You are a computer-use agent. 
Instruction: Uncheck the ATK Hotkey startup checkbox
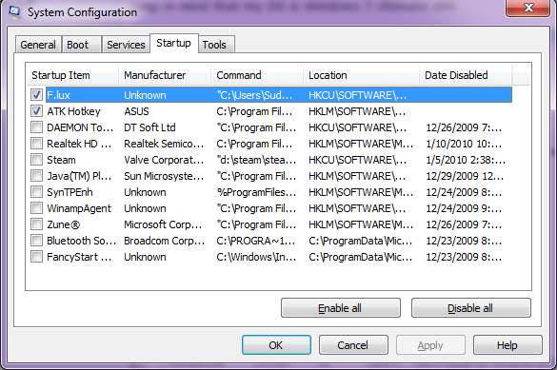[36, 111]
